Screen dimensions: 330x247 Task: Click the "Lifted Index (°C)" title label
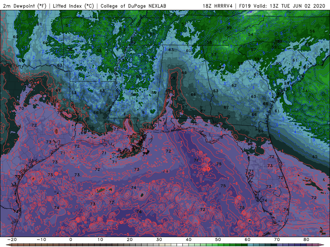coord(73,6)
